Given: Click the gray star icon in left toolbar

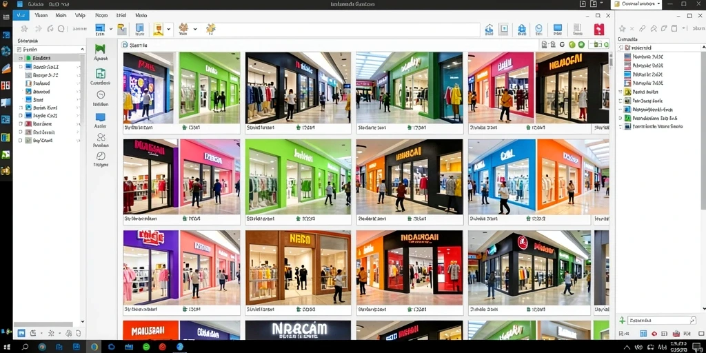Looking at the screenshot, I should pyautogui.click(x=24, y=28).
